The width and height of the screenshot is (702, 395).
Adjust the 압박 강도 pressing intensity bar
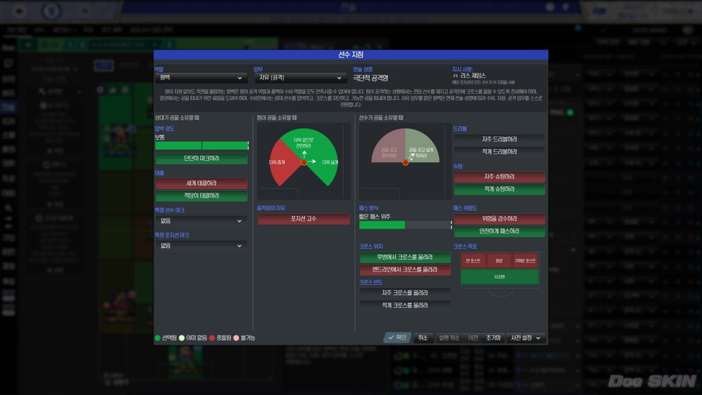pyautogui.click(x=202, y=146)
